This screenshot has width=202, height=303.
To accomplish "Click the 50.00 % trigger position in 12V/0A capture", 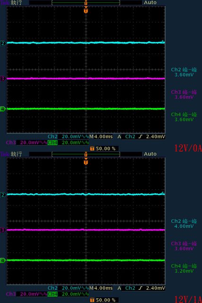I will tap(105, 149).
